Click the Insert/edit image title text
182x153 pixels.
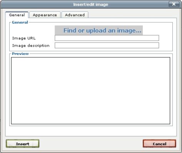point(91,5)
